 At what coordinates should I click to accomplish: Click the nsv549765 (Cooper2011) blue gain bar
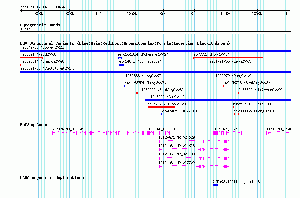tap(155, 51)
